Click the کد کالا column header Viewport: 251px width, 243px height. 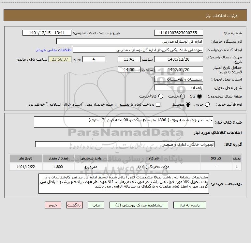click(x=216, y=159)
